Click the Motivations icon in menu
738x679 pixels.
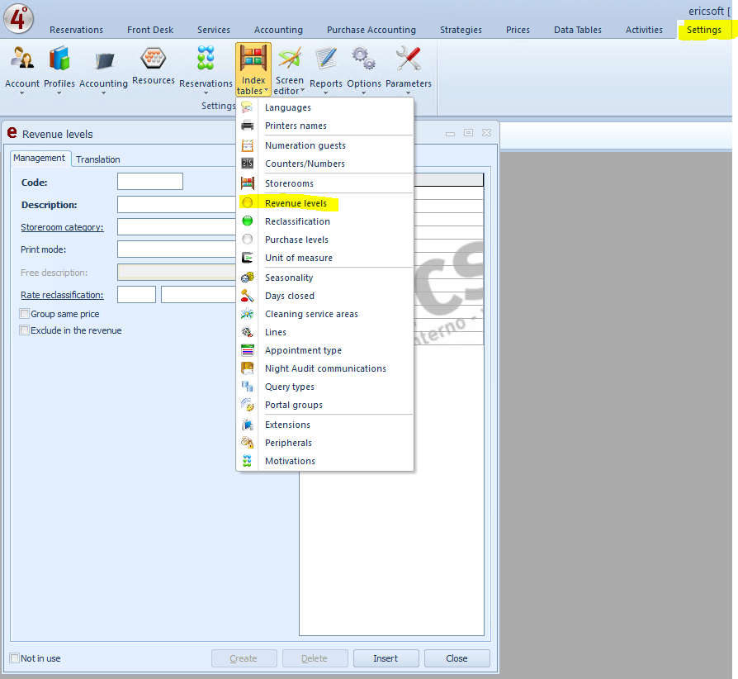pyautogui.click(x=247, y=461)
